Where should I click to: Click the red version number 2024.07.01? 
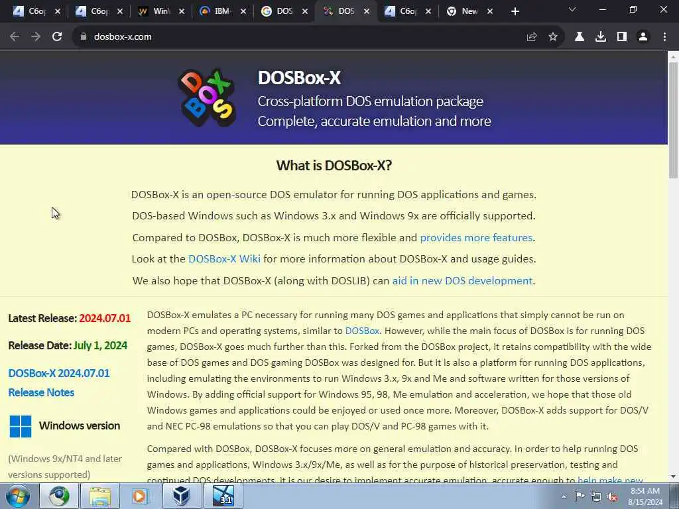point(105,318)
